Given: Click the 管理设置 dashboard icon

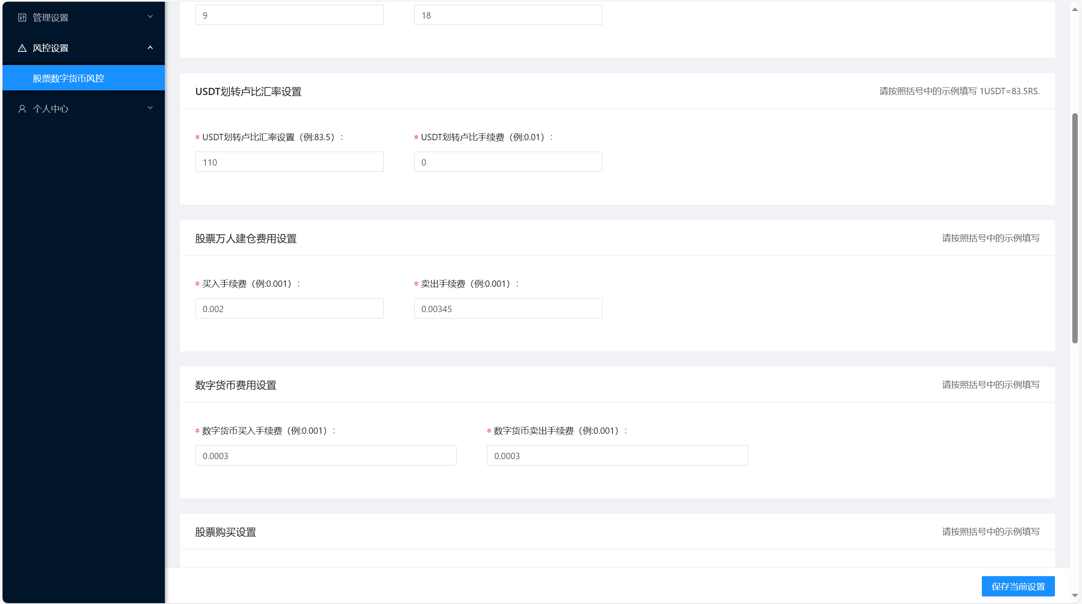Looking at the screenshot, I should pos(22,17).
